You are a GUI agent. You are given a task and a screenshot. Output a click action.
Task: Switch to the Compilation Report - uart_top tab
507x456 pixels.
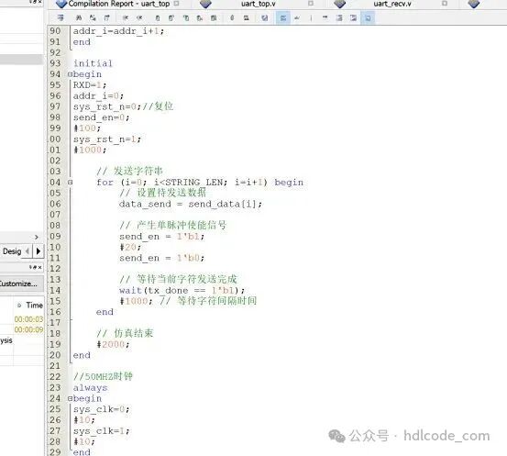(118, 4)
